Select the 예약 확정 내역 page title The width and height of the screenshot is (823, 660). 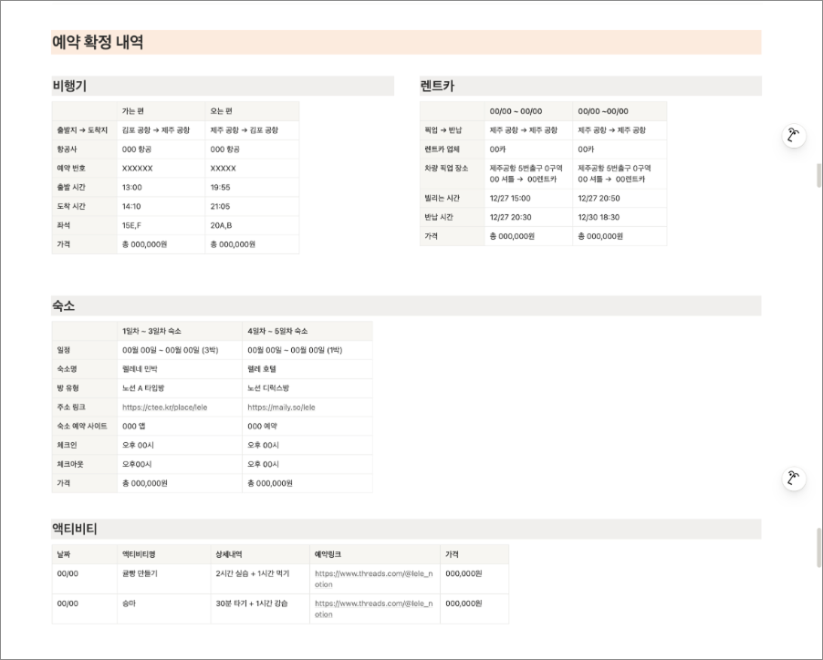(x=90, y=41)
